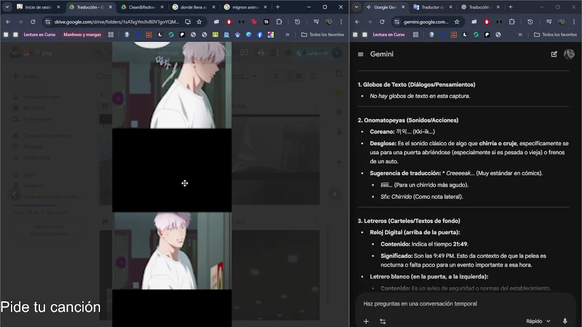Open Chrome three-dot menu in Gemini window
Image resolution: width=582 pixels, height=327 pixels.
point(574,22)
